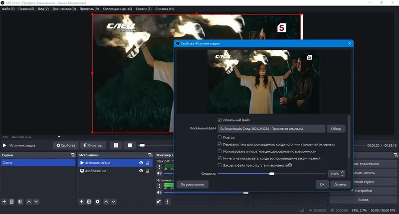The height and width of the screenshot is (214, 399).
Task: Pause media playback
Action: pyautogui.click(x=116, y=145)
